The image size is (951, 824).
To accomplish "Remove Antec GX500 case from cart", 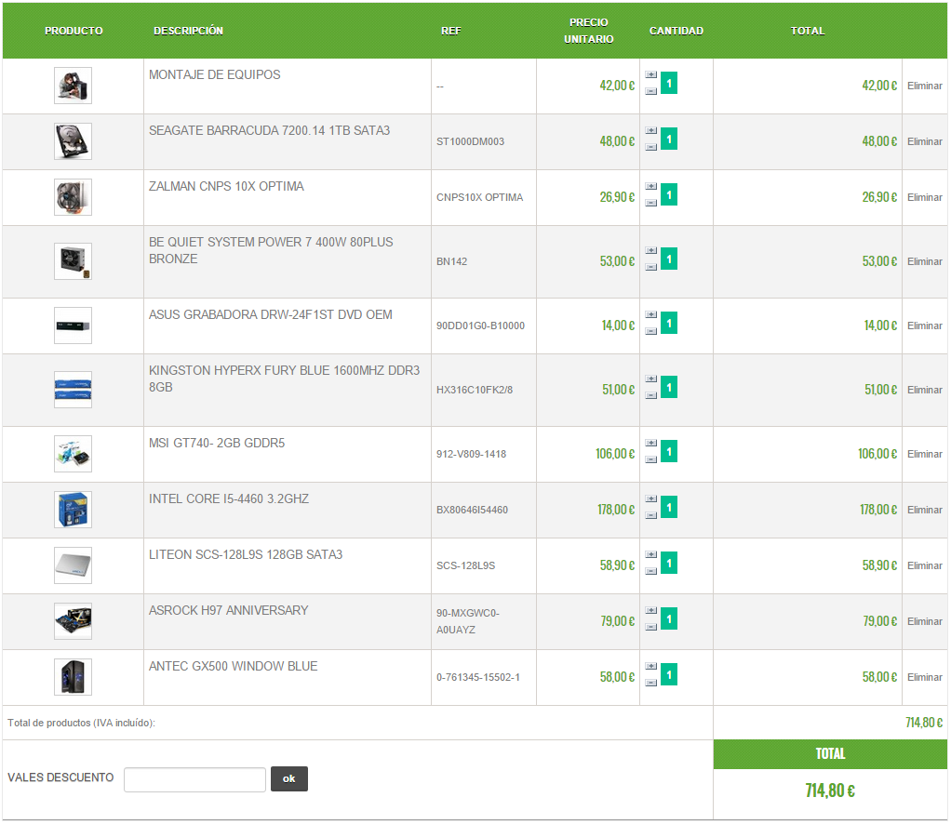I will tap(924, 678).
